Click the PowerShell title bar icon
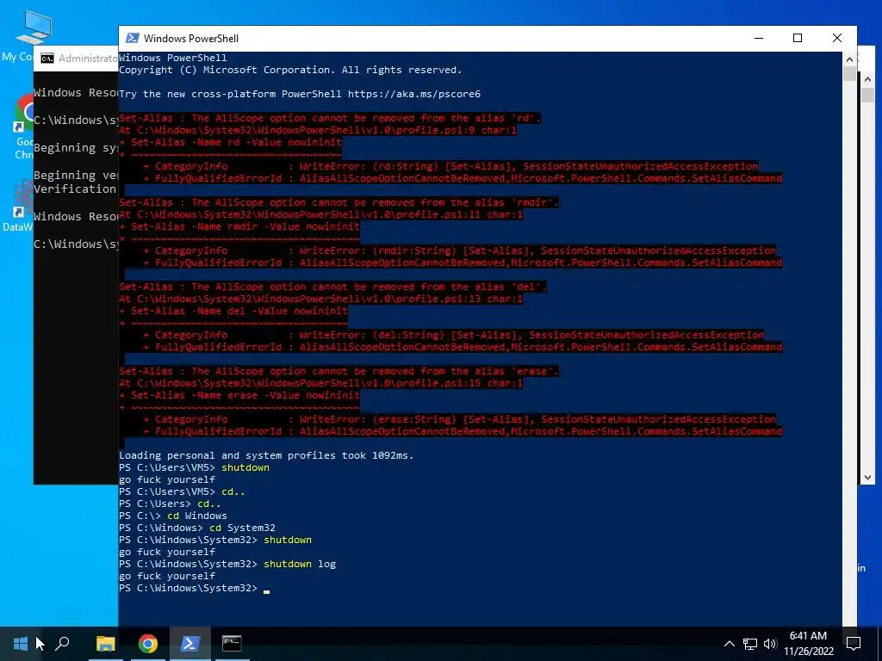The image size is (882, 661). click(x=132, y=38)
